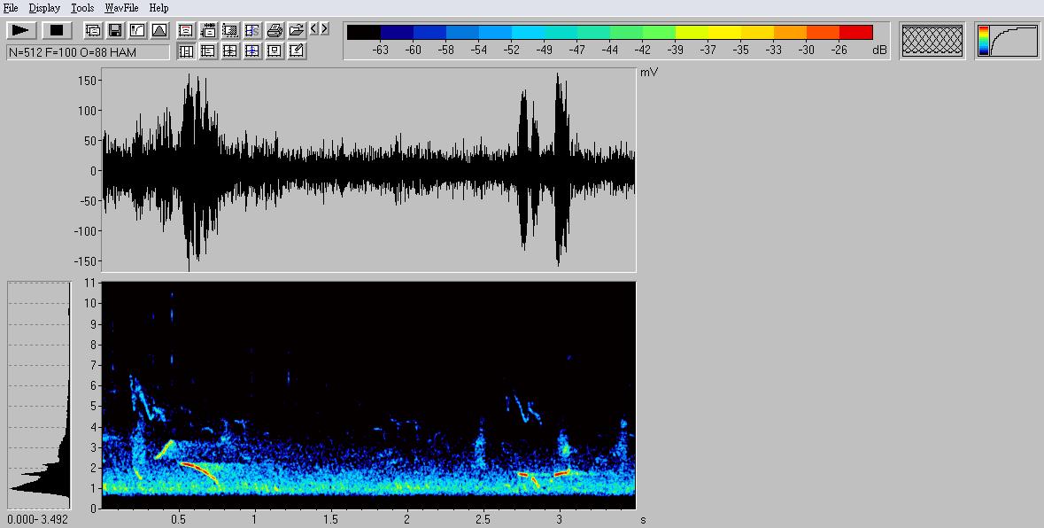This screenshot has height=528, width=1044.
Task: Toggle the horizontal grid lines button
Action: tap(208, 51)
